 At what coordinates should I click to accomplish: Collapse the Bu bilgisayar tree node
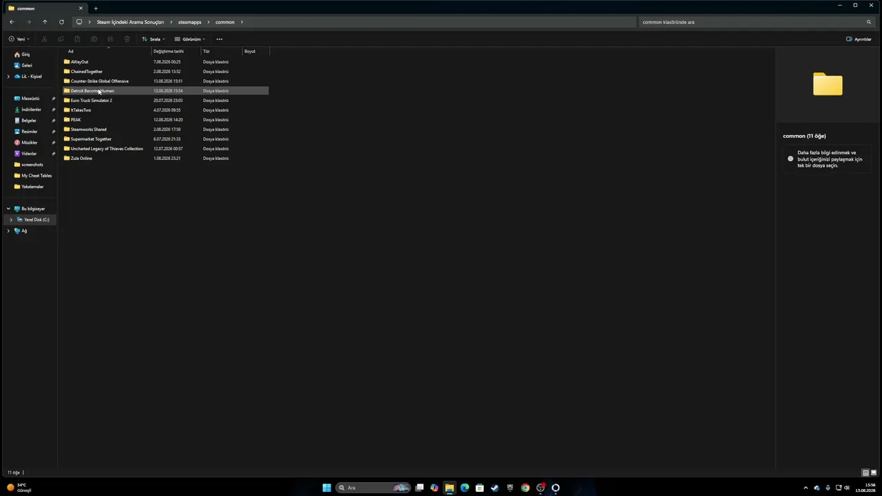coord(8,209)
